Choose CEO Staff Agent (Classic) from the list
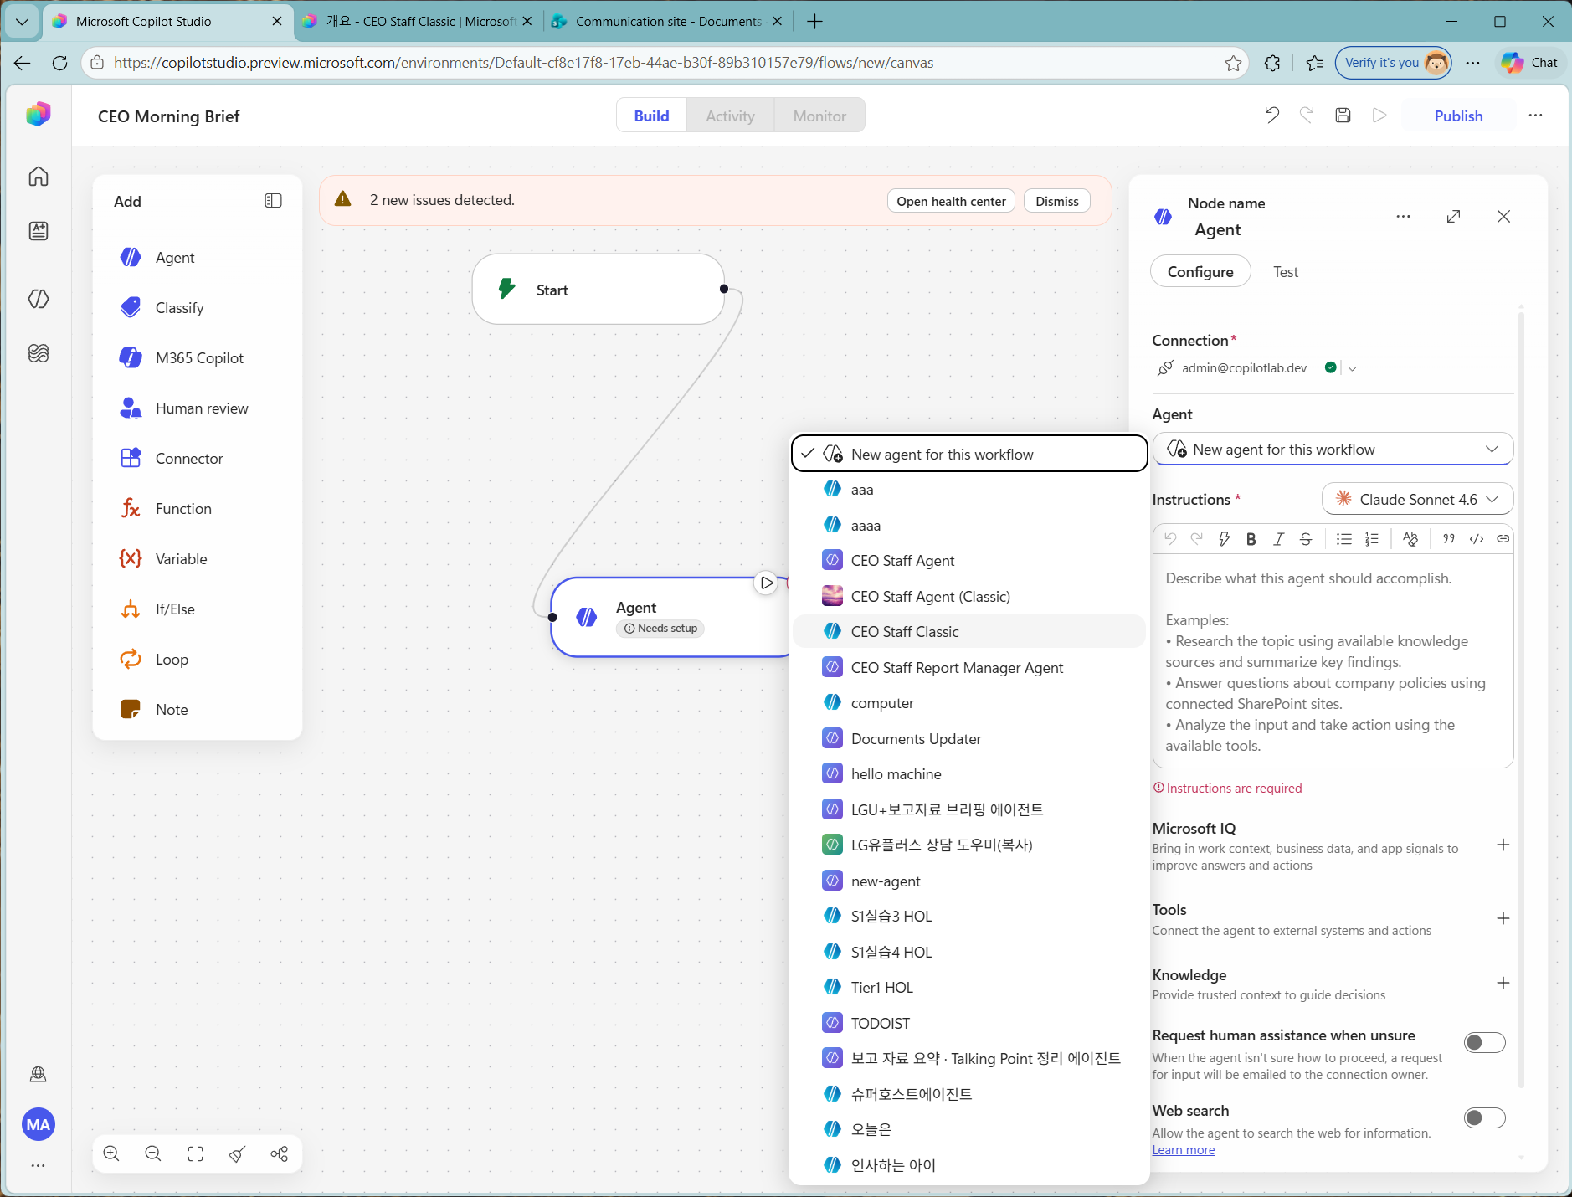 [x=968, y=597]
